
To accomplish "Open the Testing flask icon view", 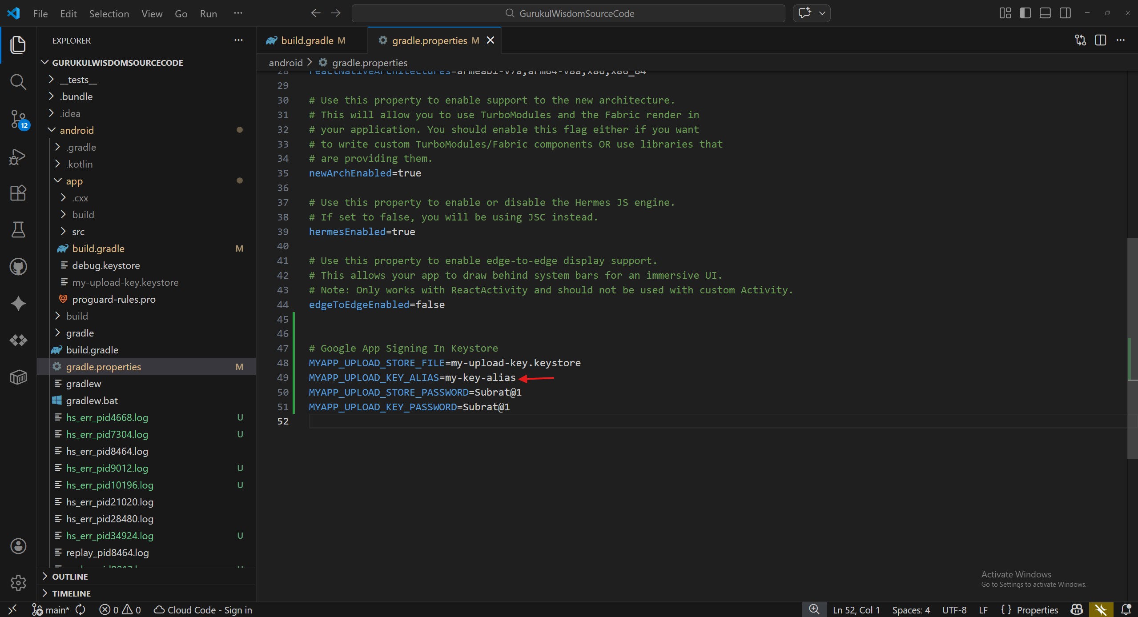I will click(18, 230).
